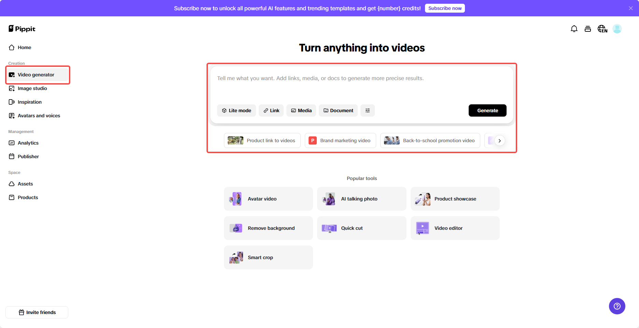Open the notifications bell

[x=574, y=29]
